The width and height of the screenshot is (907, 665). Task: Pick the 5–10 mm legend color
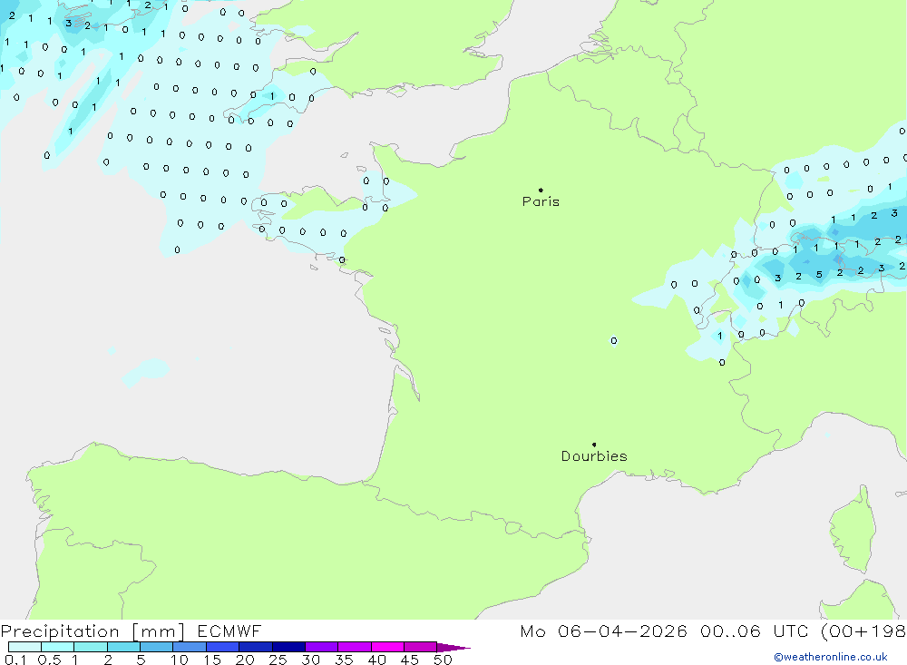coord(157,647)
